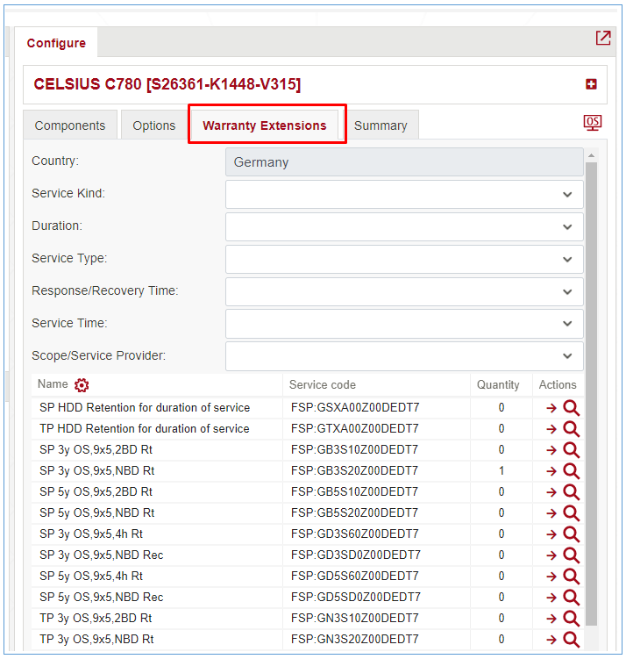Click arrow for TP 3y OS,9x5,2BD Rt
626x659 pixels.
[x=551, y=619]
